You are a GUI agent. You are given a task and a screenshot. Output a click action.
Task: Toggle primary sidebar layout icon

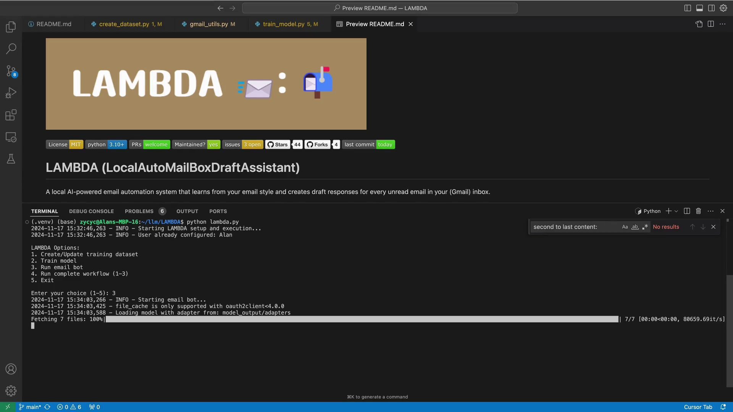(x=688, y=8)
